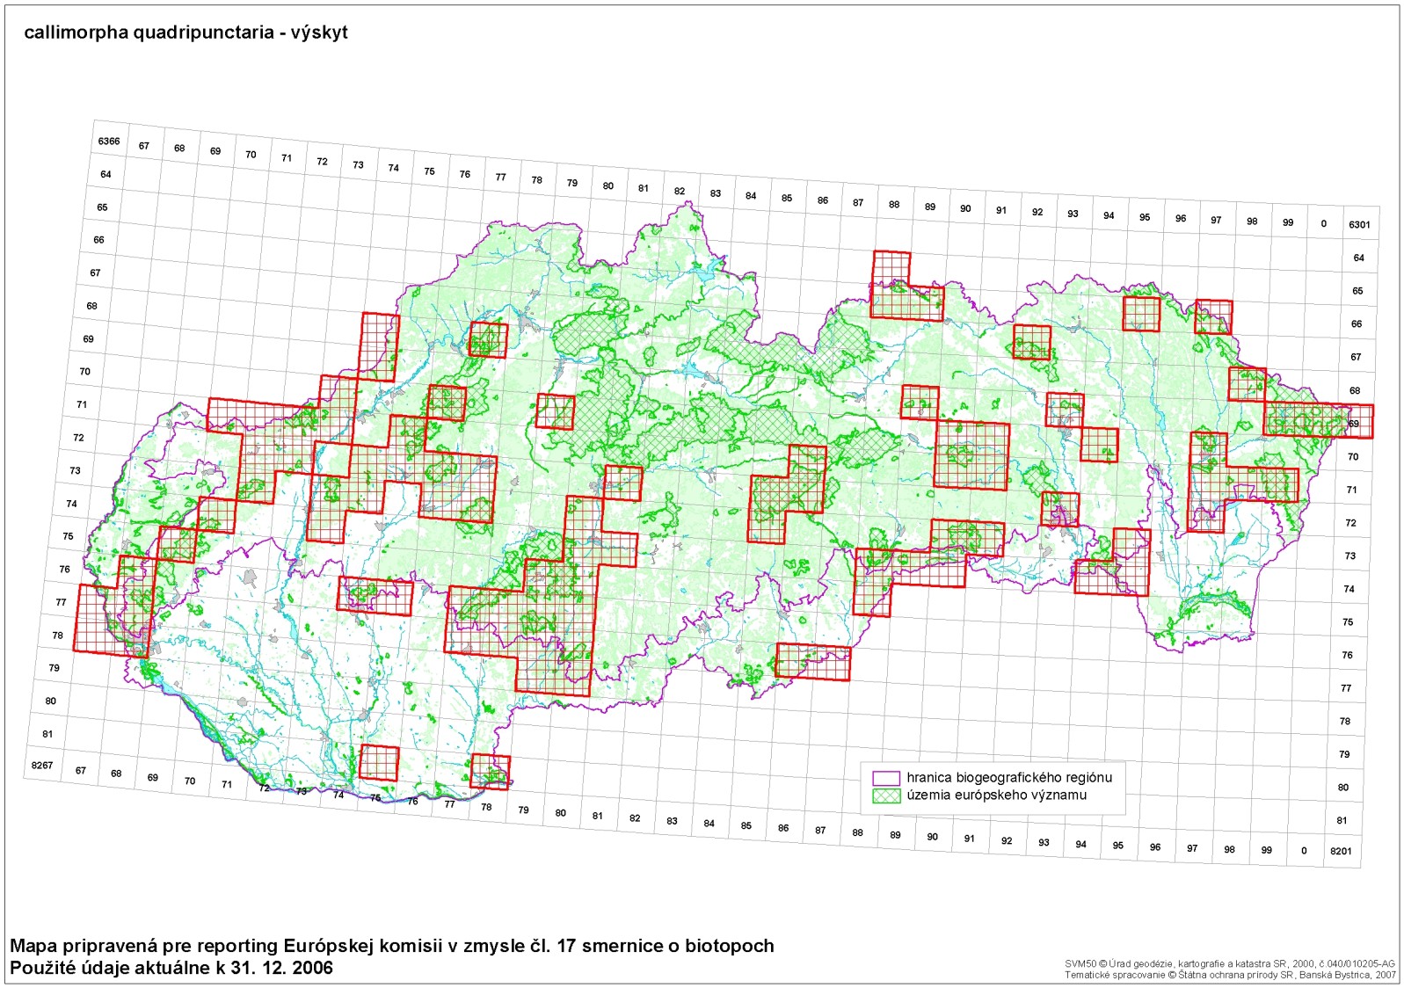Click top-row column label "0" beside 6301
1404x988 pixels.
point(1323,224)
